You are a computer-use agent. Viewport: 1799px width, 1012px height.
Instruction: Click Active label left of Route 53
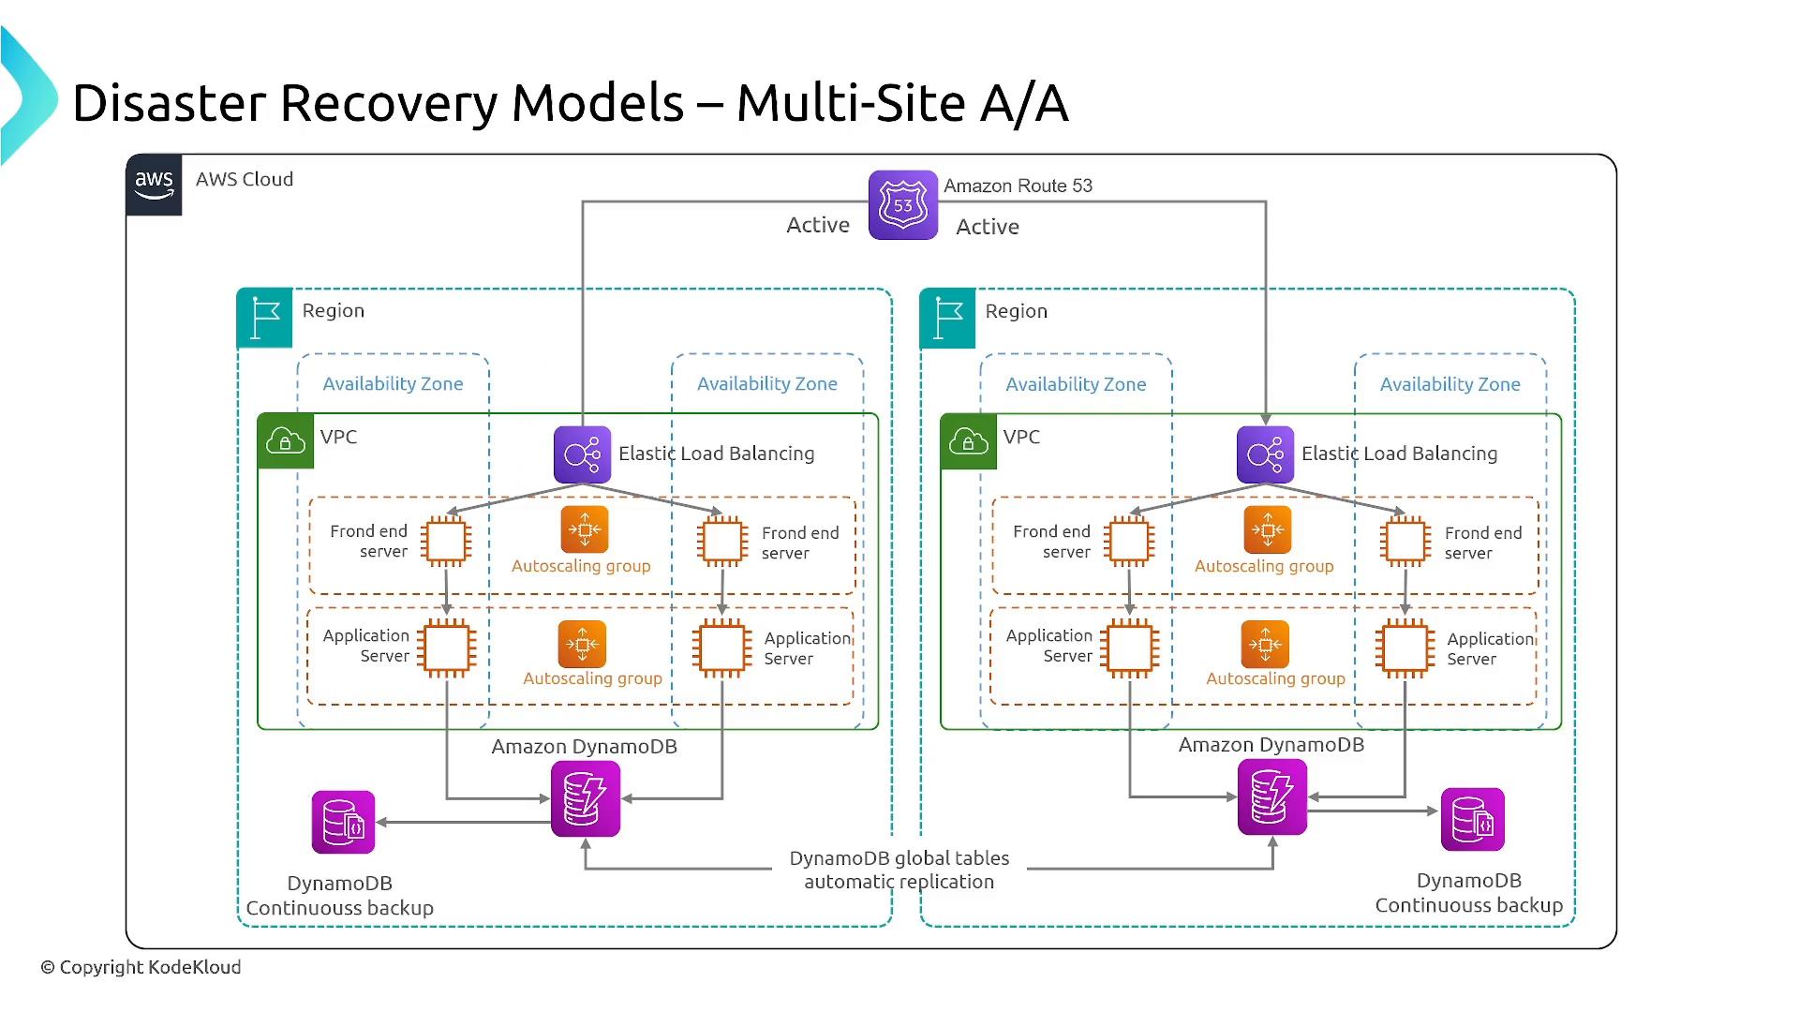click(818, 225)
